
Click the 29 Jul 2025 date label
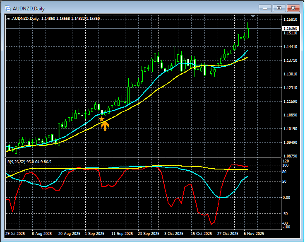coord(15,233)
